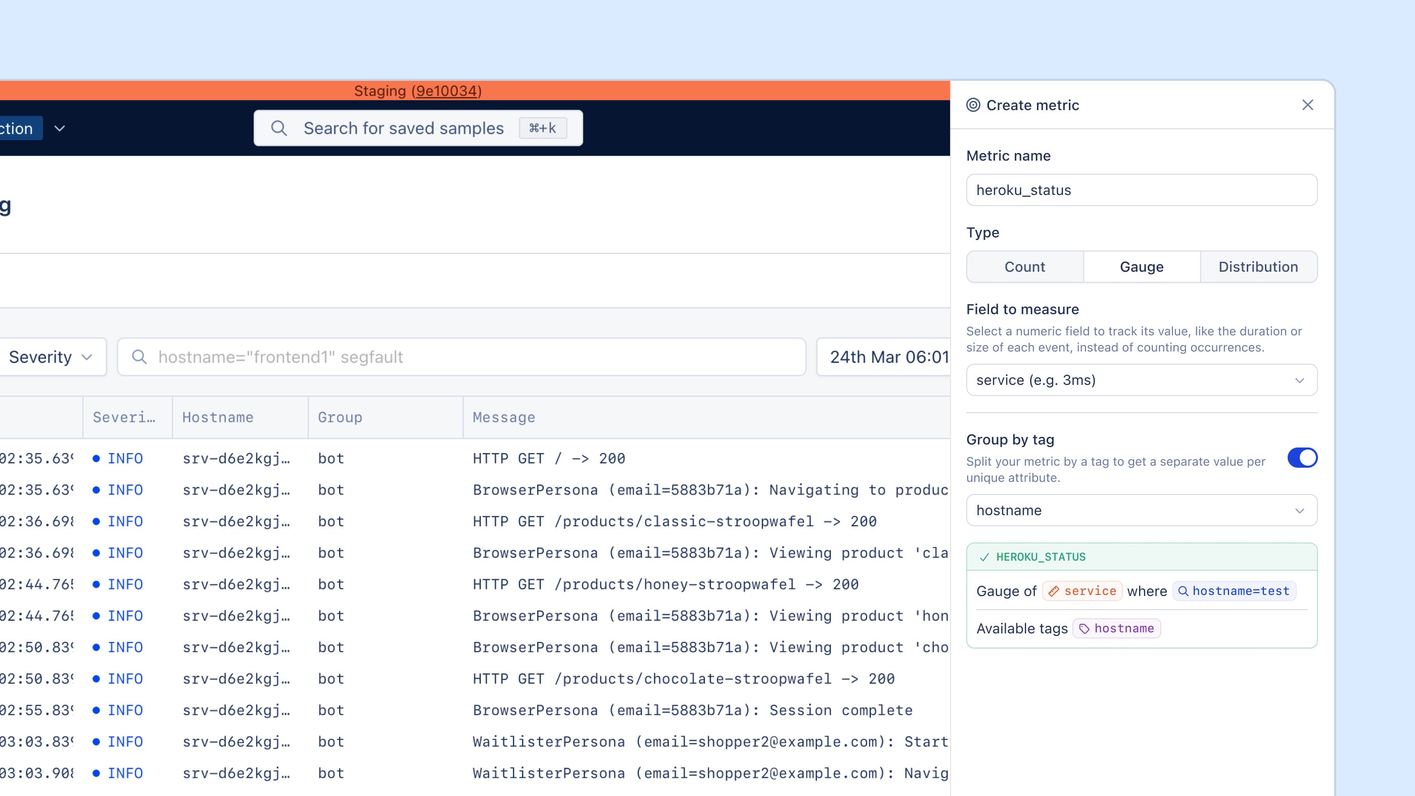
Task: Click the classic-stroopwafel GET message
Action: tap(675, 522)
